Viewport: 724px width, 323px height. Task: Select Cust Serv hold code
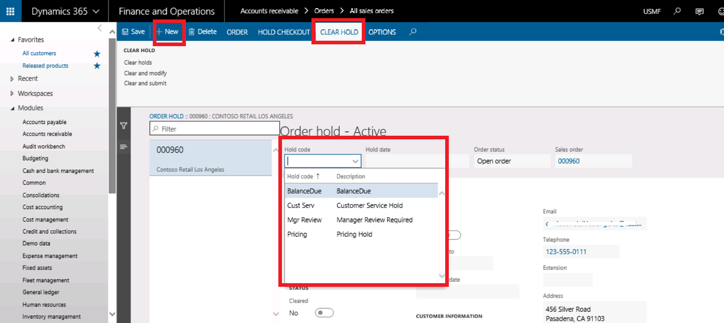coord(361,205)
